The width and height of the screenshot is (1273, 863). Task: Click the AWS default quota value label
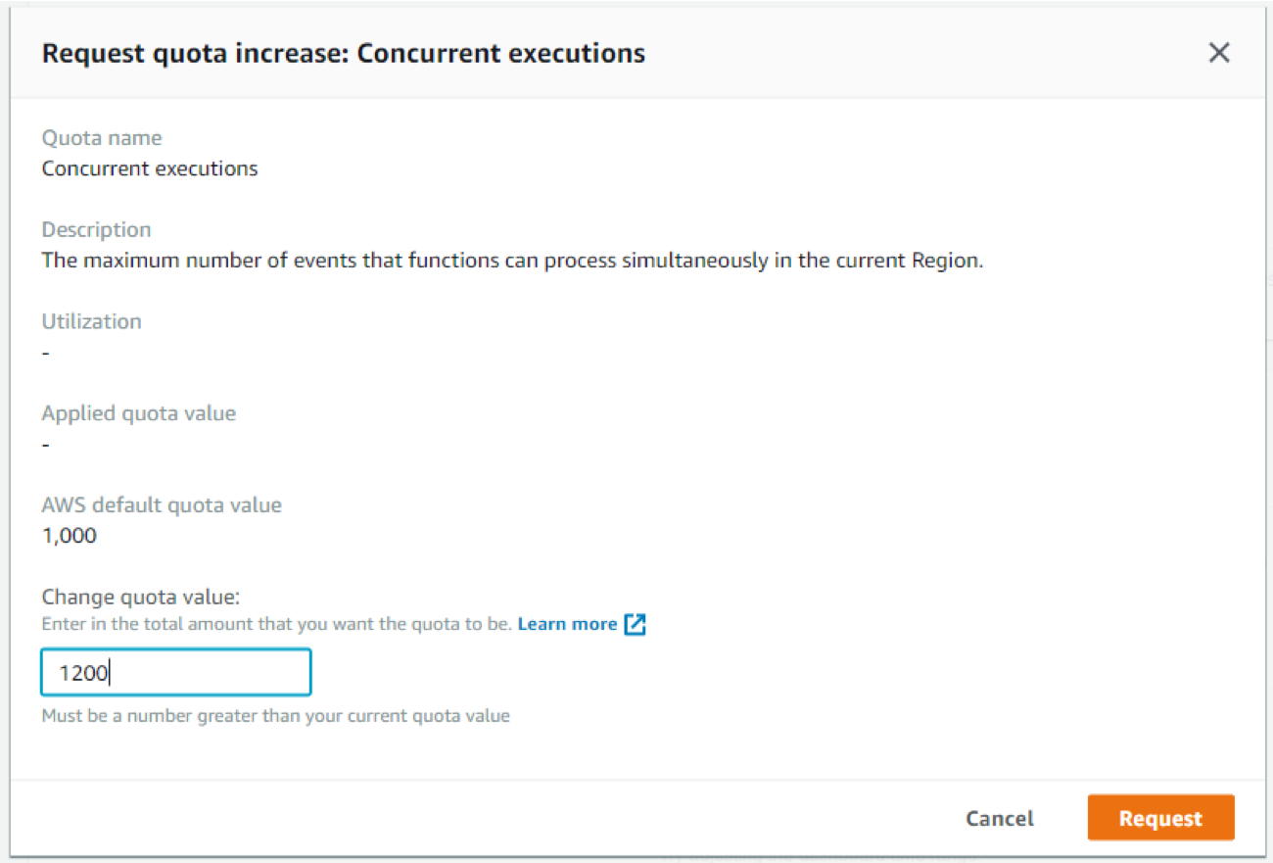coord(162,505)
